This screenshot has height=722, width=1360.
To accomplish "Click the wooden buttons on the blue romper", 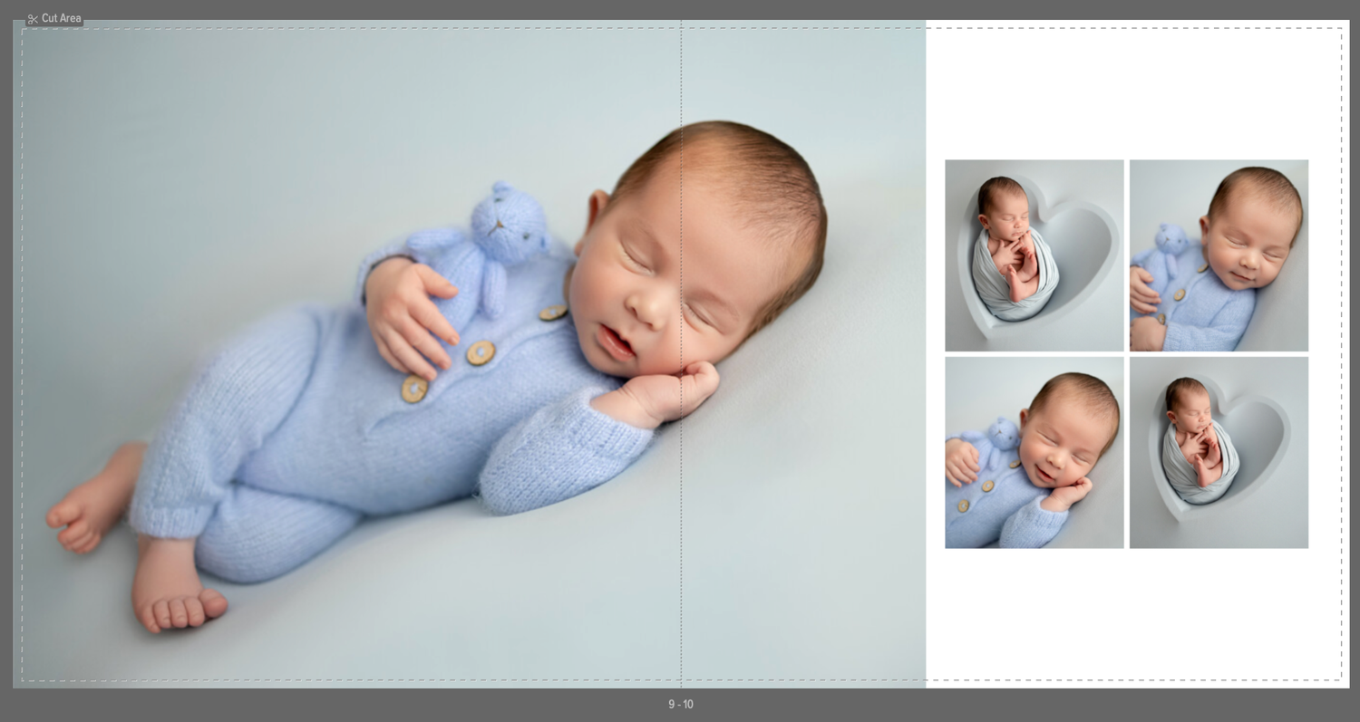I will pyautogui.click(x=481, y=353).
